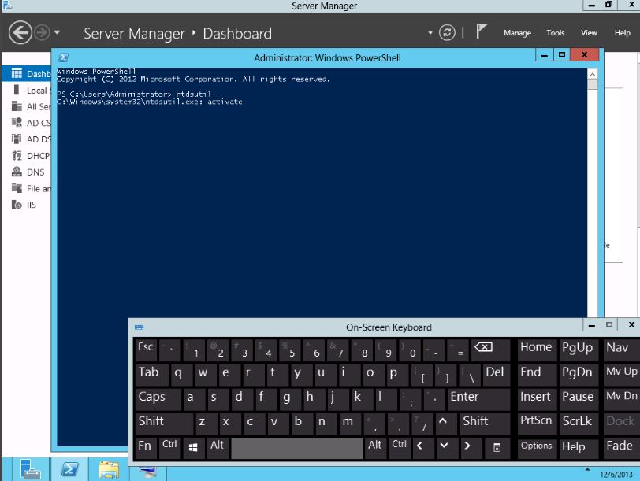Screen dimensions: 640x481
Task: Click the PgUp key on On-Screen Keyboard
Action: click(x=578, y=350)
